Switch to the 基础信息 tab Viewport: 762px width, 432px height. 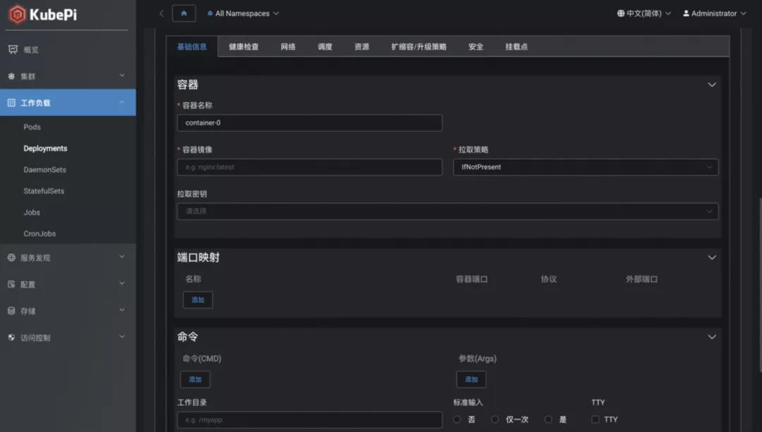click(192, 47)
